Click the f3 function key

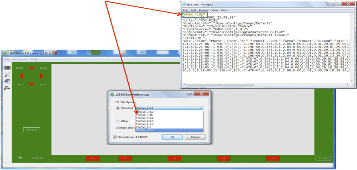tap(174, 158)
